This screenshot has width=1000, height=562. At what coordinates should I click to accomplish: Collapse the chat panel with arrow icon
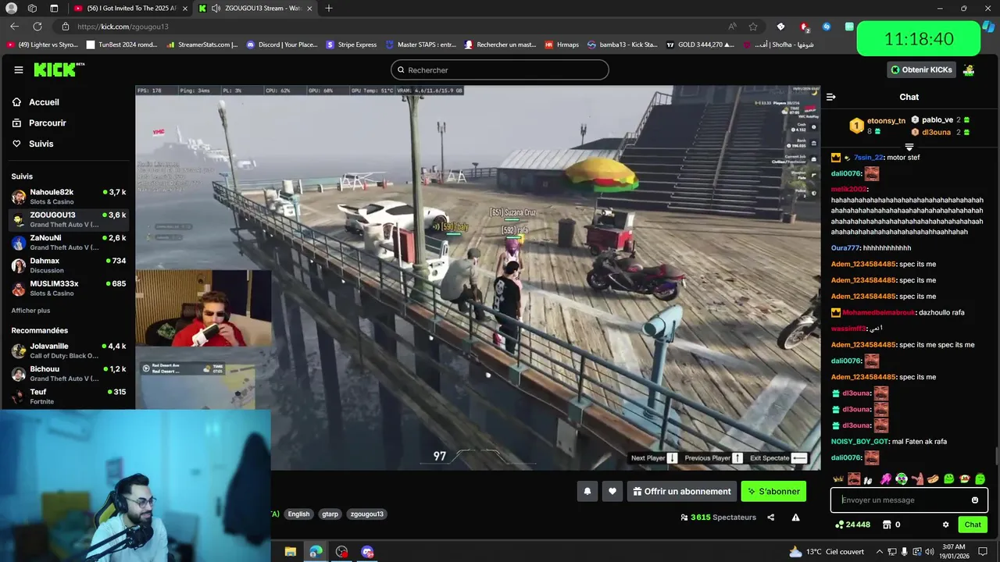click(830, 97)
